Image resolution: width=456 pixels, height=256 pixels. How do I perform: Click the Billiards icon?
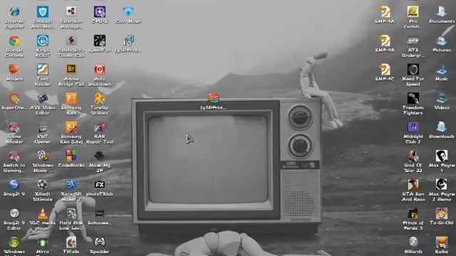pyautogui.click(x=413, y=242)
